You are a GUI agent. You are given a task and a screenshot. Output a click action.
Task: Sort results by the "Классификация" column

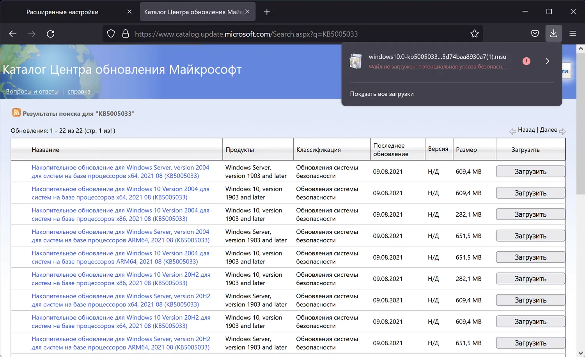[319, 150]
